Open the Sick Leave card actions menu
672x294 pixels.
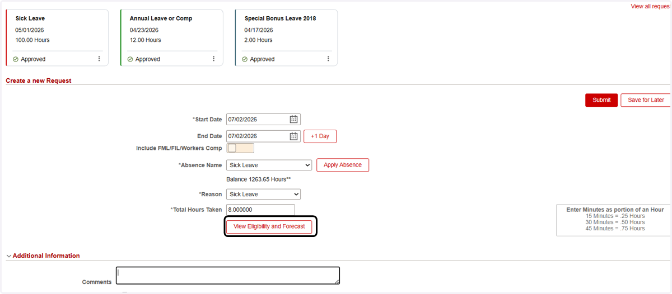click(x=99, y=59)
